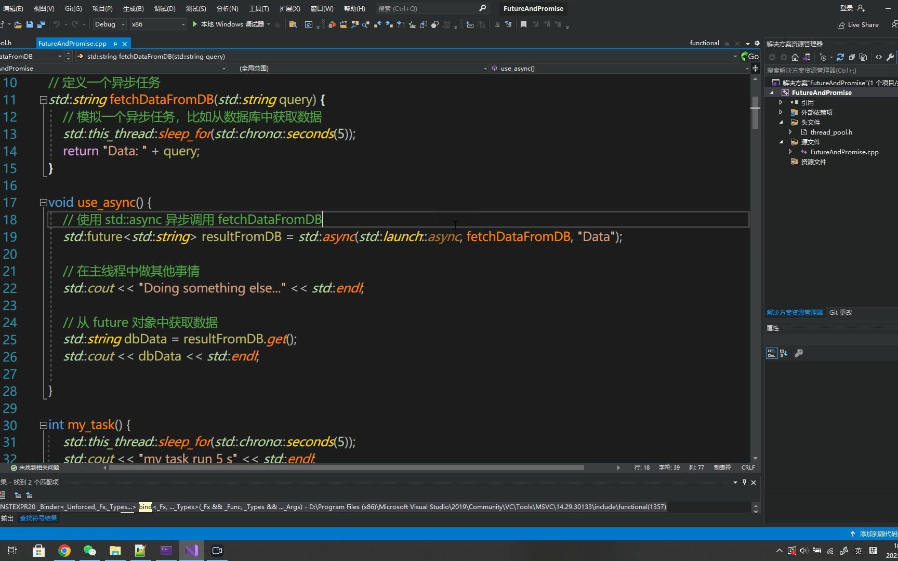Switch to the FutureAndPromise.cpp tab
This screenshot has height=561, width=898.
[x=72, y=44]
